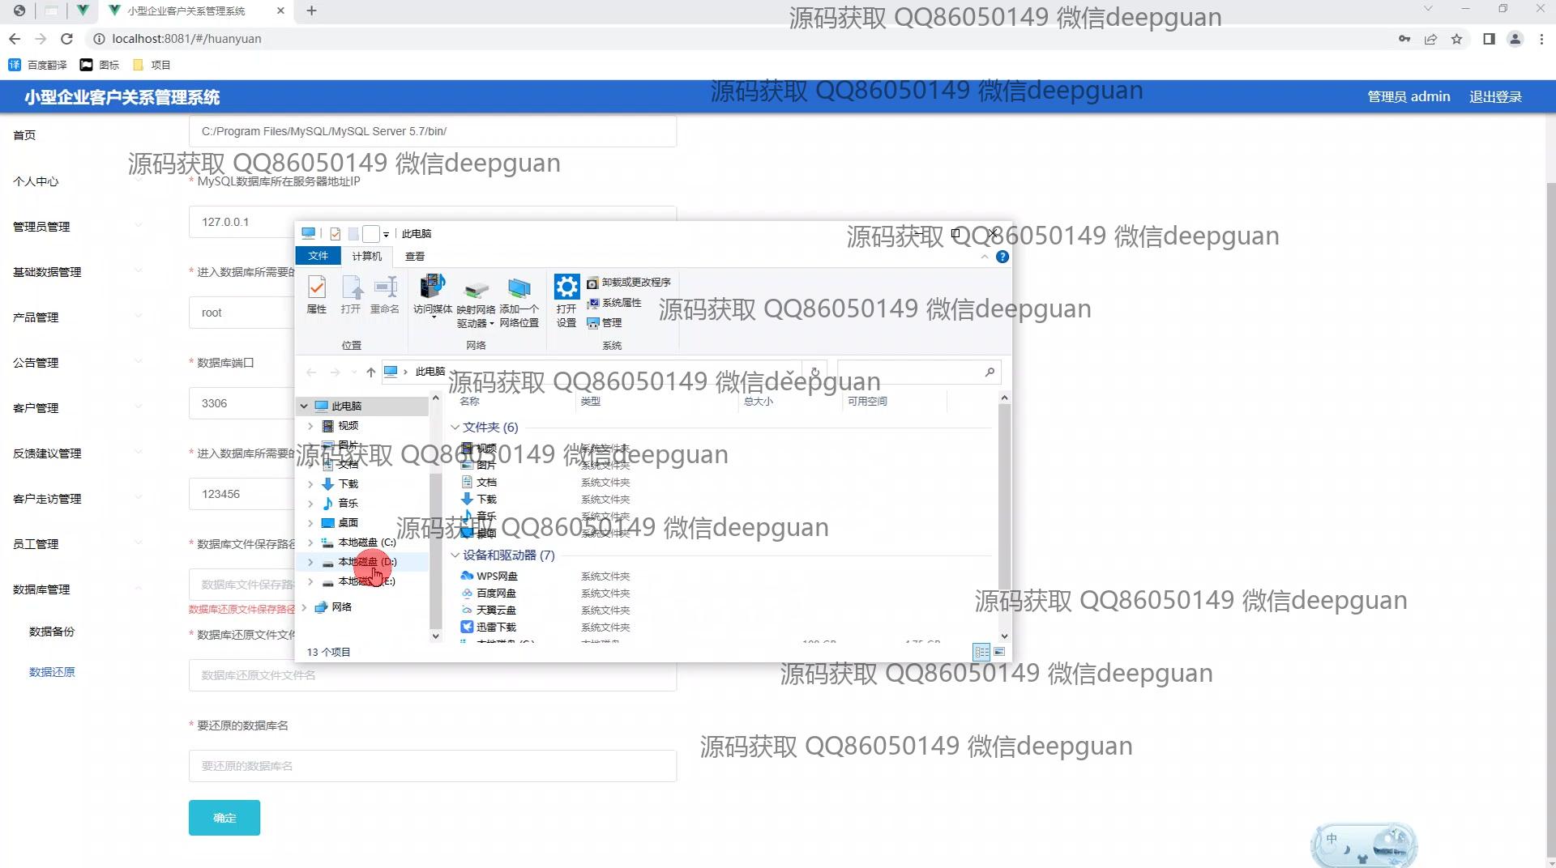Collapse the Explorer ribbon with the chevron
The width and height of the screenshot is (1556, 868).
click(985, 257)
